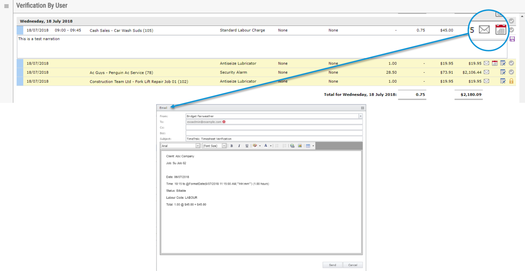
Task: Send the timesheet verification email
Action: [x=332, y=265]
